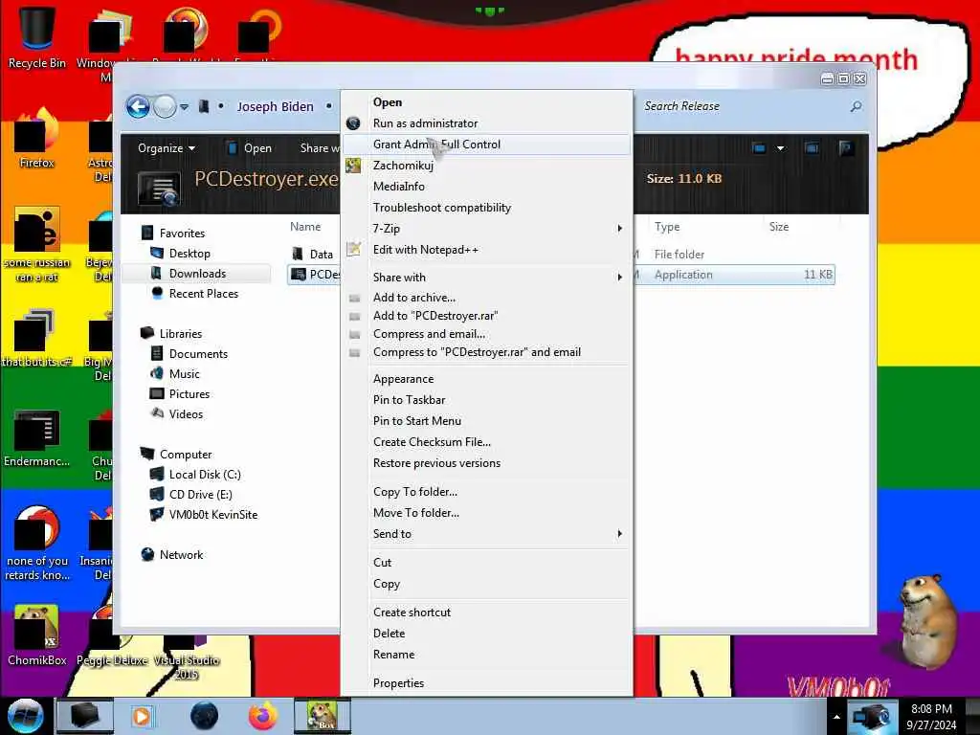Click the Change your view icon
The height and width of the screenshot is (735, 980).
point(759,148)
